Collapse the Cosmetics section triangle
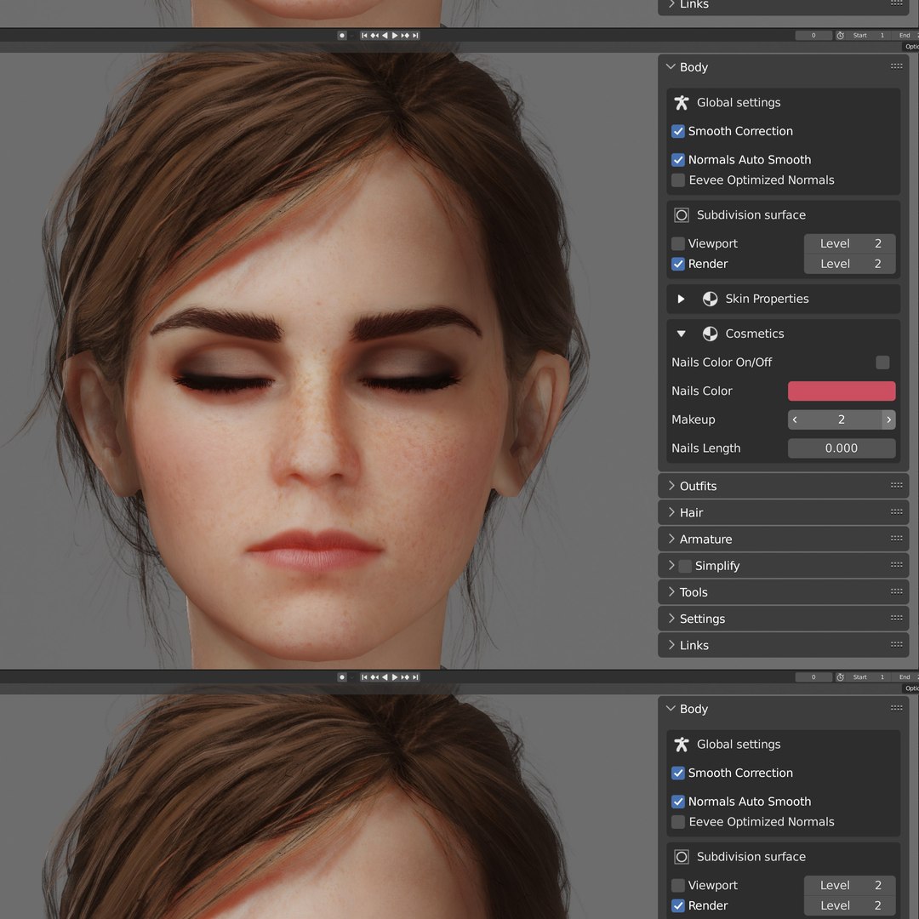Screen dimensions: 919x919 tap(681, 334)
